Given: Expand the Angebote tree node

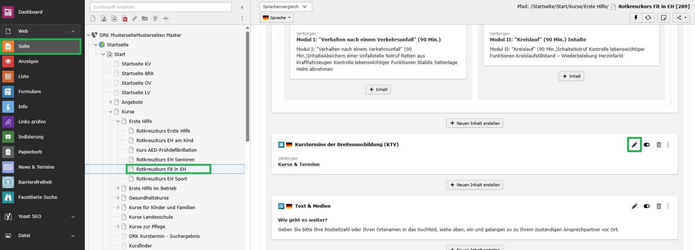Looking at the screenshot, I should coord(110,102).
